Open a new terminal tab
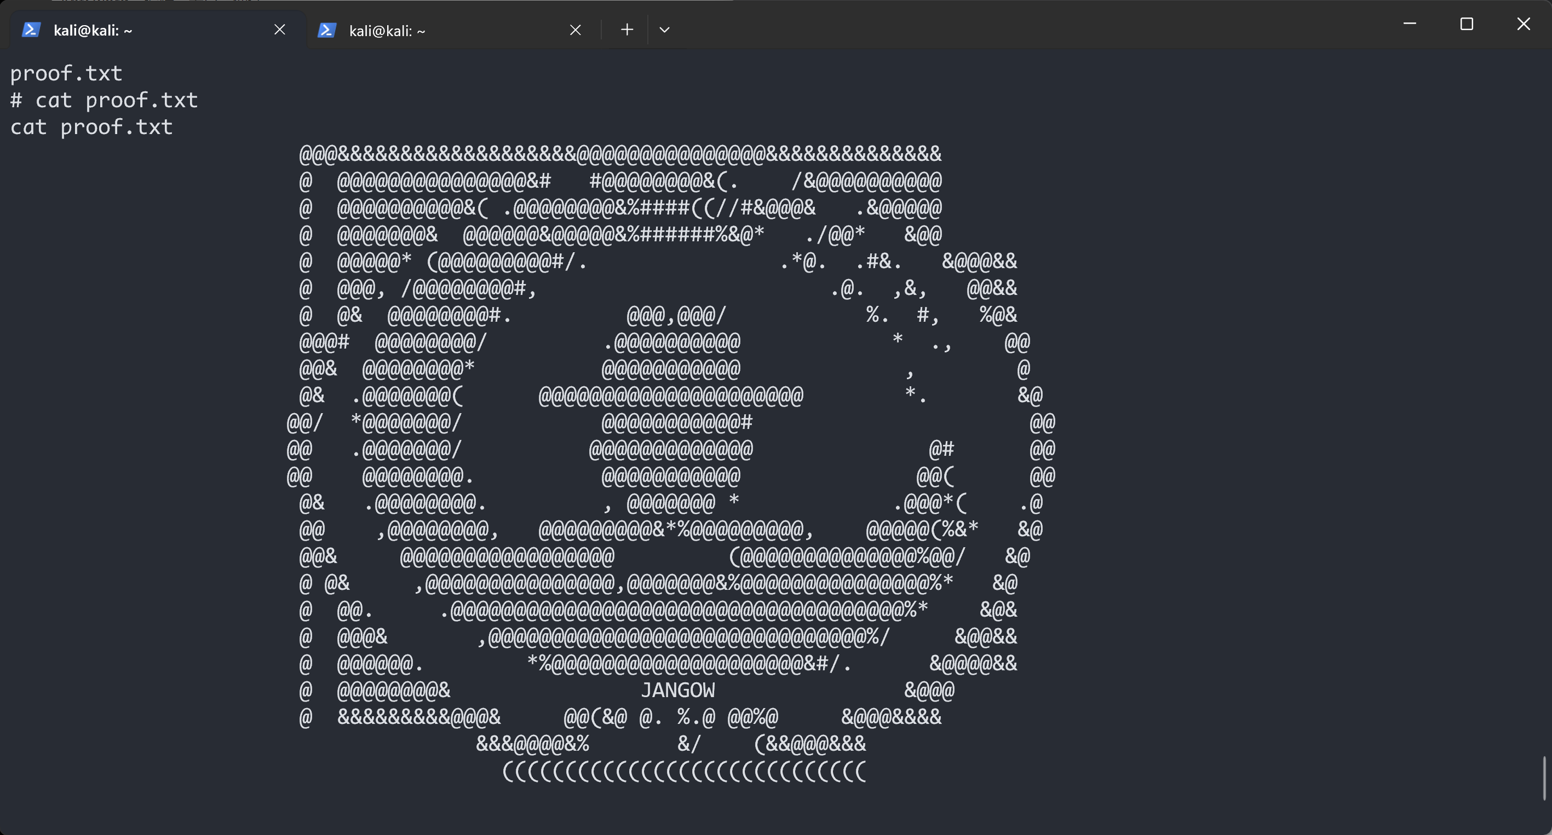Image resolution: width=1552 pixels, height=835 pixels. (x=626, y=30)
